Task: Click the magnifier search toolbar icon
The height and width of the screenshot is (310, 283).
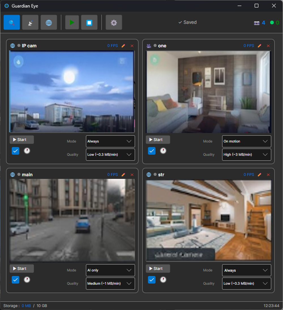Action: [12, 22]
